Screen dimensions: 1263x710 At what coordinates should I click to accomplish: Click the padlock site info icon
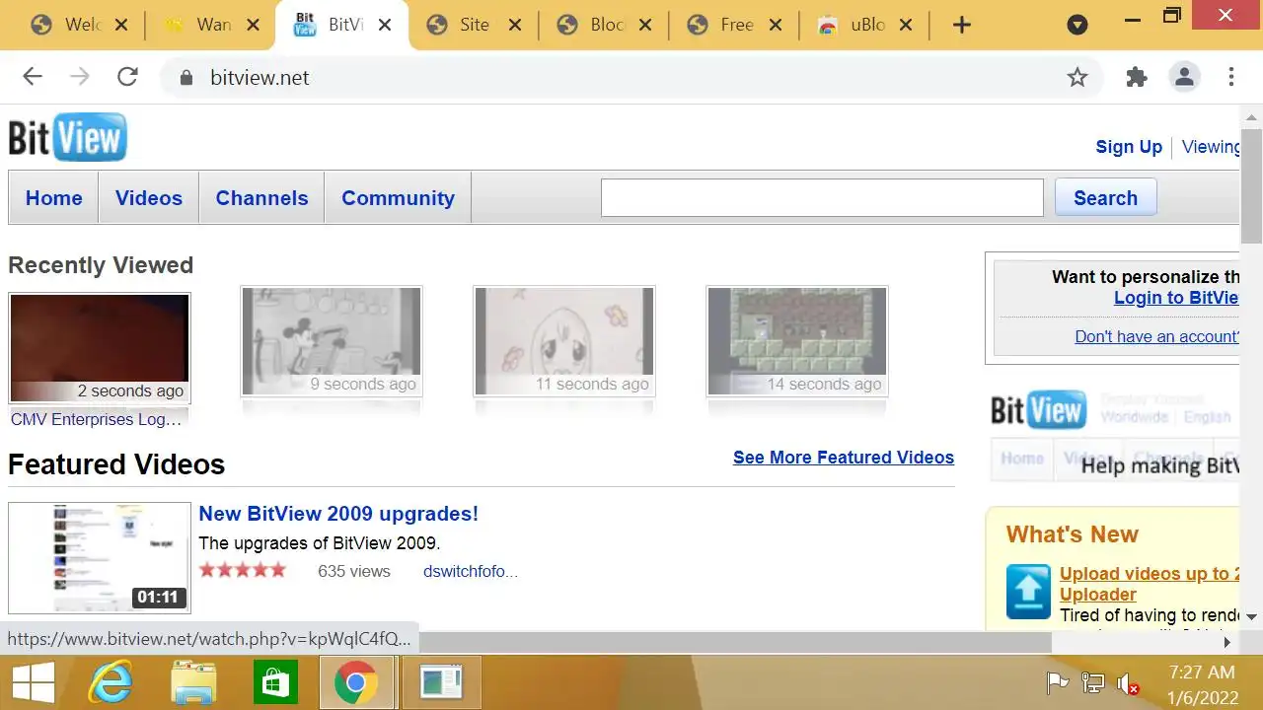coord(185,78)
